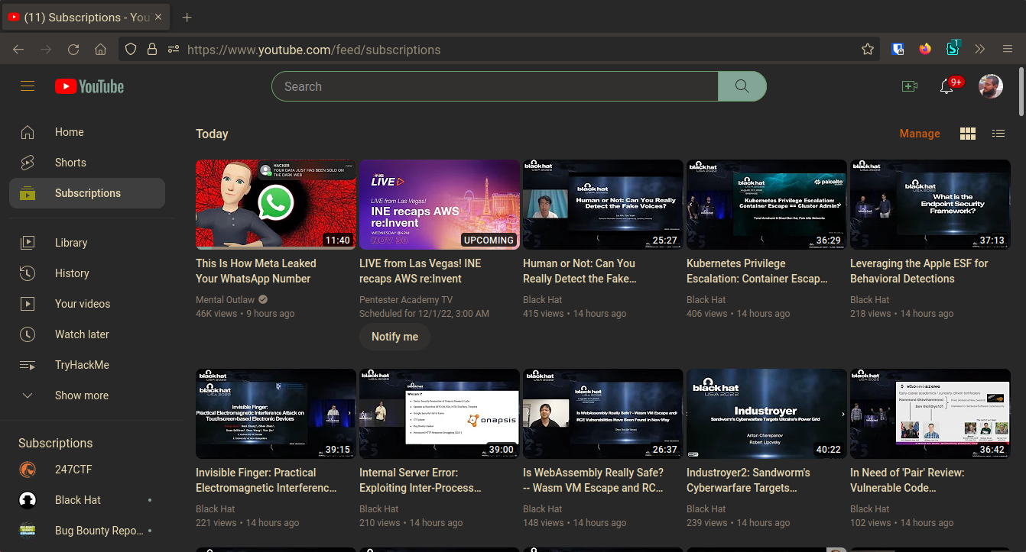The height and width of the screenshot is (552, 1026).
Task: Open the Firefox application menu
Action: pos(1008,50)
